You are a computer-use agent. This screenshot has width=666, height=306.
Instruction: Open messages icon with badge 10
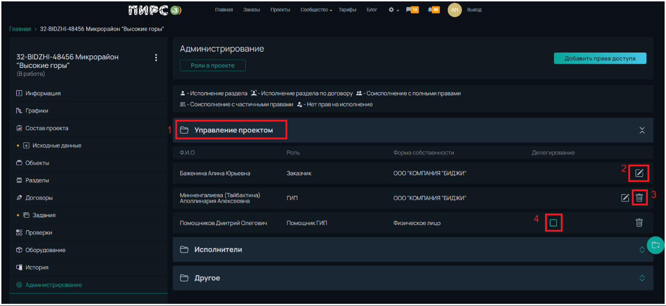tap(412, 10)
